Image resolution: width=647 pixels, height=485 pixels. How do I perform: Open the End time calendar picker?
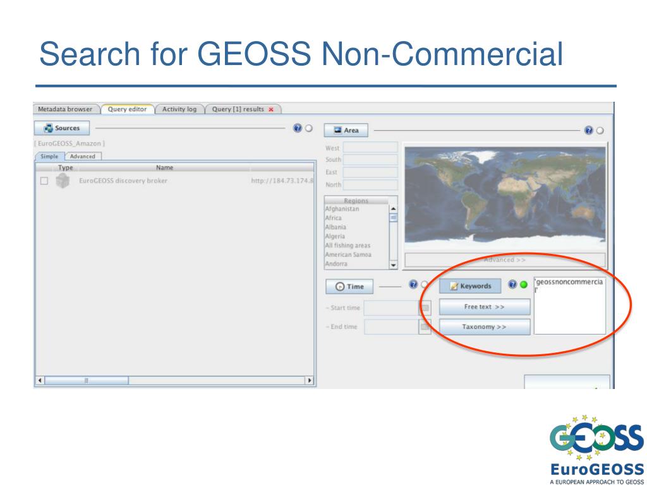click(x=425, y=327)
